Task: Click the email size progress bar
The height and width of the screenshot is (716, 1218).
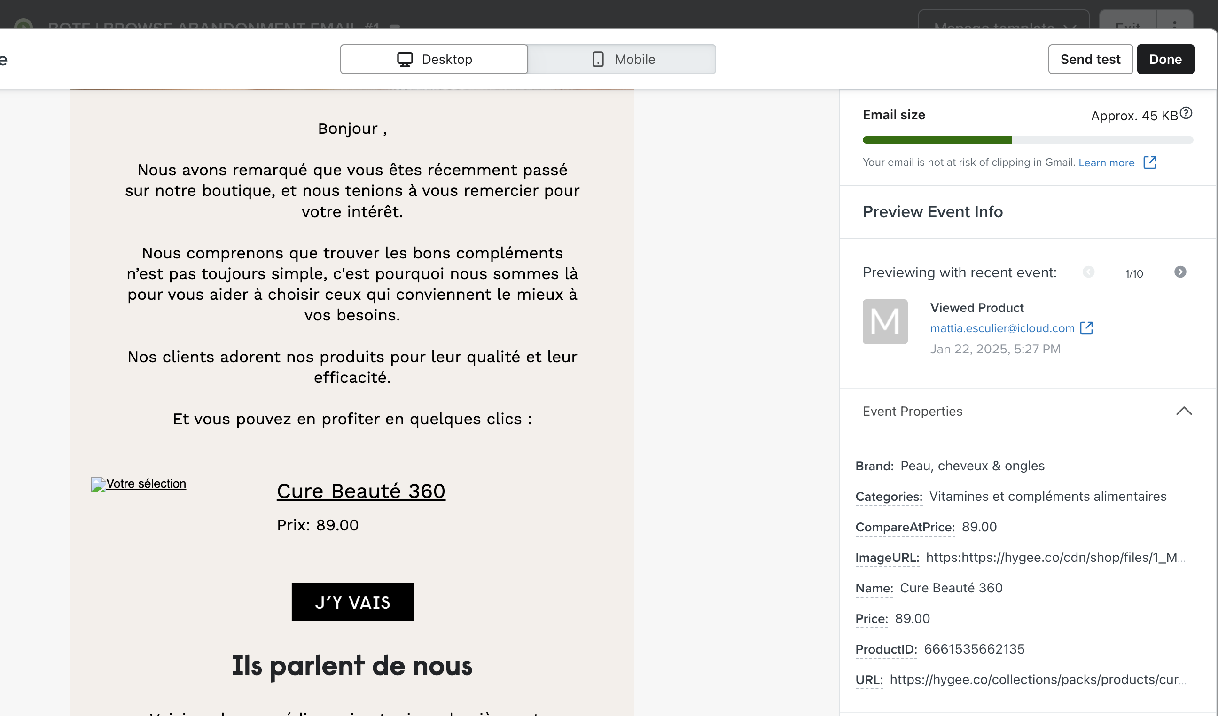Action: pyautogui.click(x=1028, y=140)
